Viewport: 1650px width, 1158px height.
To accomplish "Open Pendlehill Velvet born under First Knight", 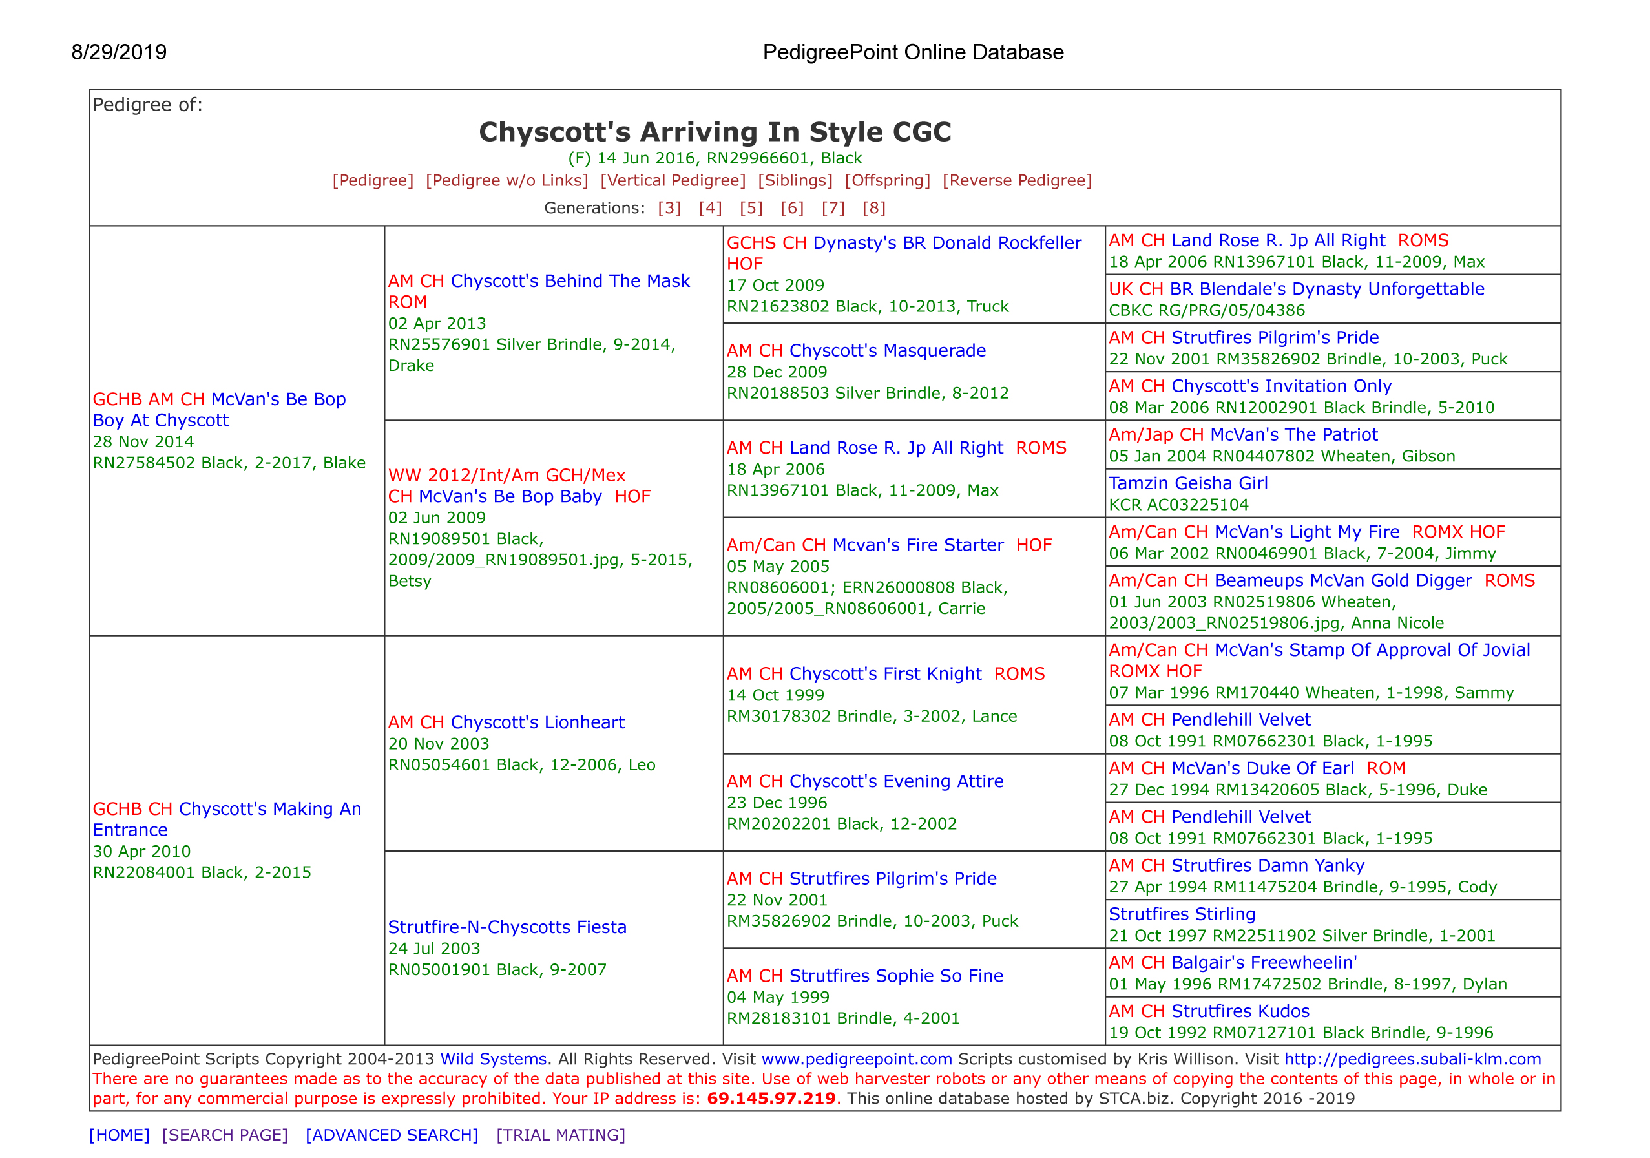I will coord(1241,719).
